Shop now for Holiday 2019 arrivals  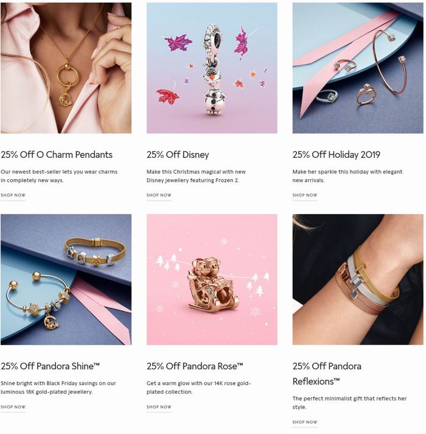click(305, 195)
